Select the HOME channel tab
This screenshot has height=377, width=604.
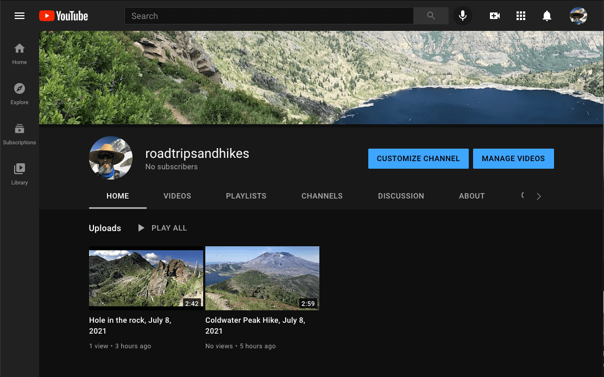[x=117, y=196]
